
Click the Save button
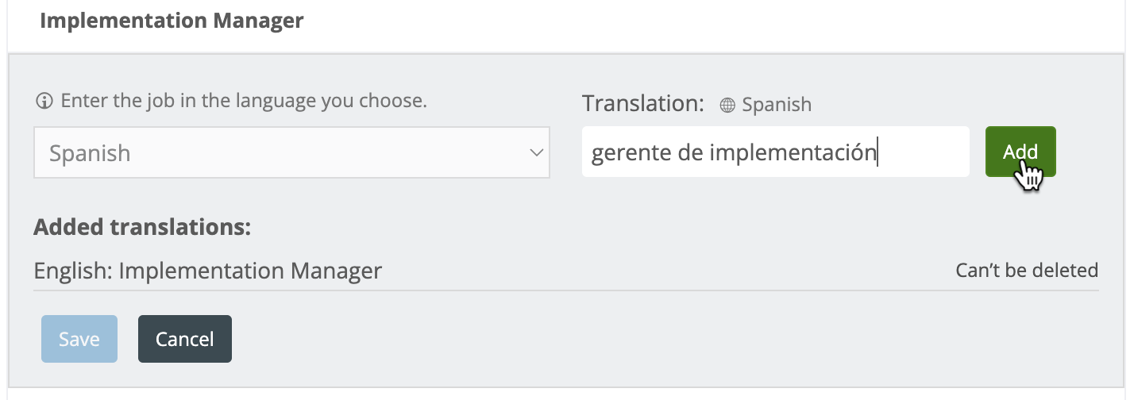79,339
